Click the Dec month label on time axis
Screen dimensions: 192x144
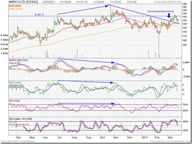pyautogui.click(x=130, y=138)
